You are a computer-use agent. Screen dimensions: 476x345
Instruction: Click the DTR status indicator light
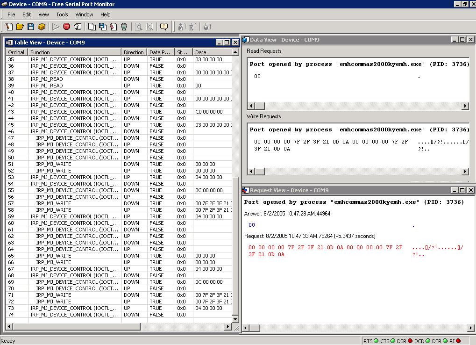(445, 341)
